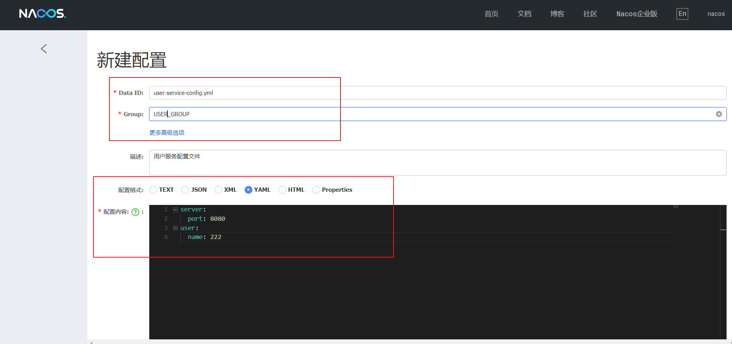Click the 'user:' line in the editor
The width and height of the screenshot is (732, 344).
189,228
